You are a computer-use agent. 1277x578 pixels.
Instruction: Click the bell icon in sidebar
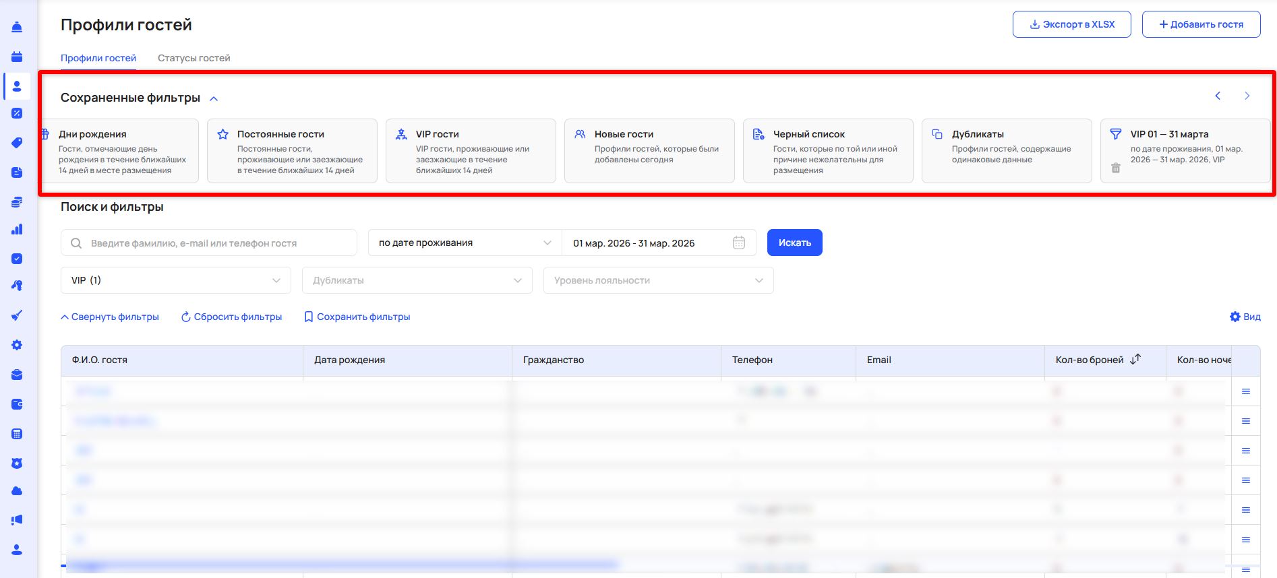click(17, 27)
